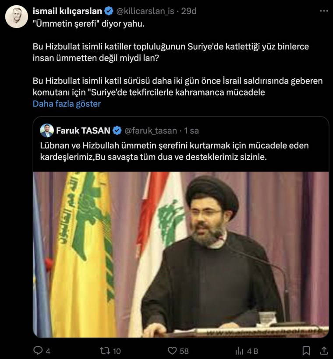Expand tweet with 'Daha fazla göster'
Image resolution: width=333 pixels, height=359 pixels.
coord(67,104)
